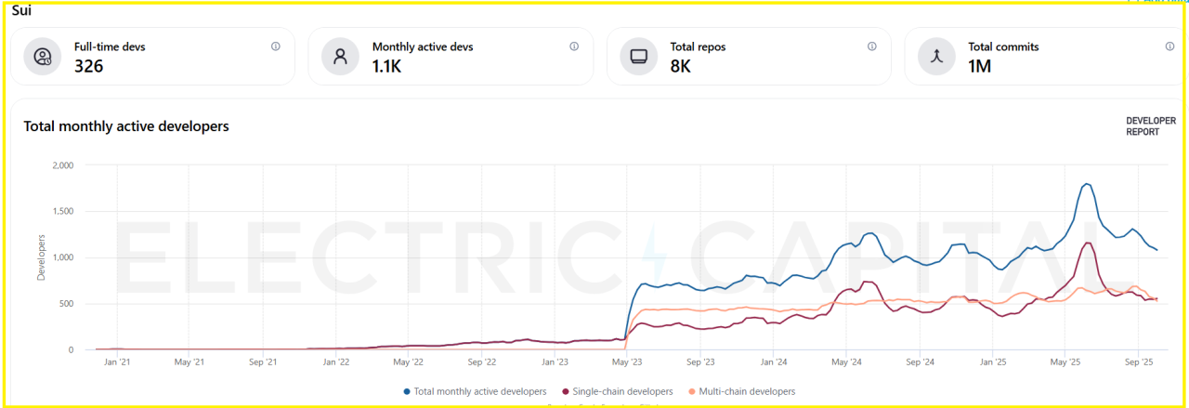Image resolution: width=1189 pixels, height=408 pixels.
Task: Click the blue legend dot for Total developers
Action: tap(407, 391)
